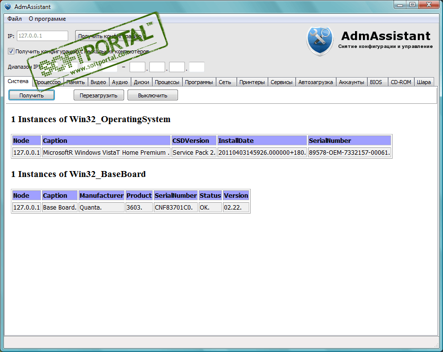This screenshot has width=443, height=352.
Task: Open the Принтеры tab
Action: coord(252,82)
